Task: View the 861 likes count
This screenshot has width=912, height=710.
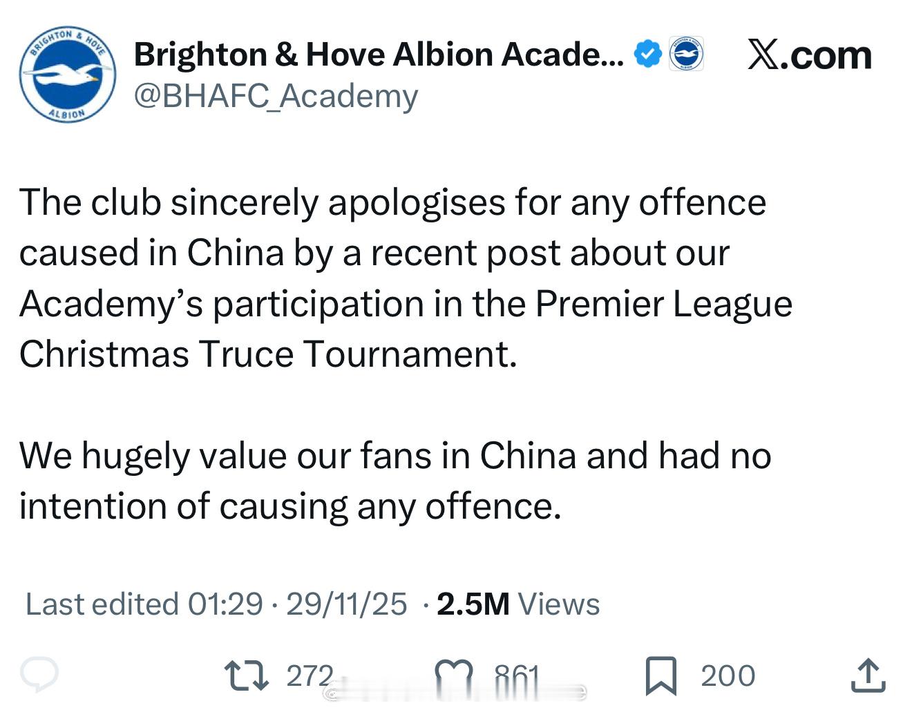Action: (x=517, y=675)
